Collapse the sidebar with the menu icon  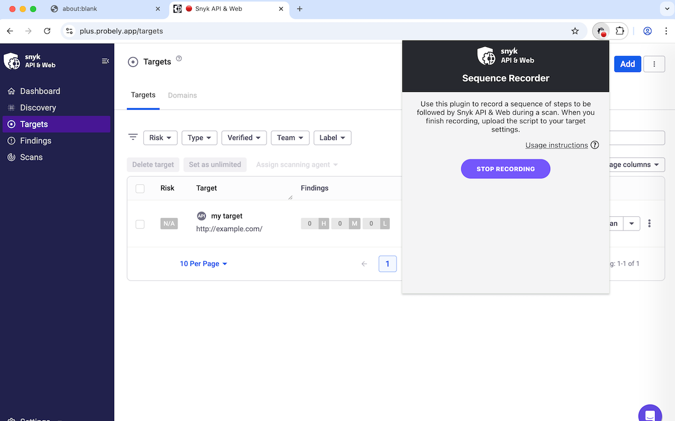click(105, 61)
